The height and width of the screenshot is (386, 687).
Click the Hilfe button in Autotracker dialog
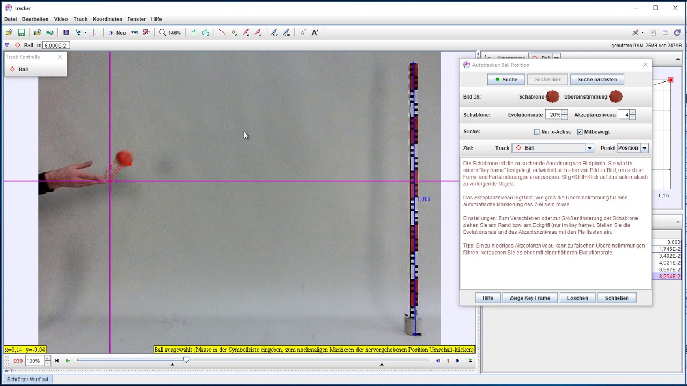pyautogui.click(x=487, y=298)
